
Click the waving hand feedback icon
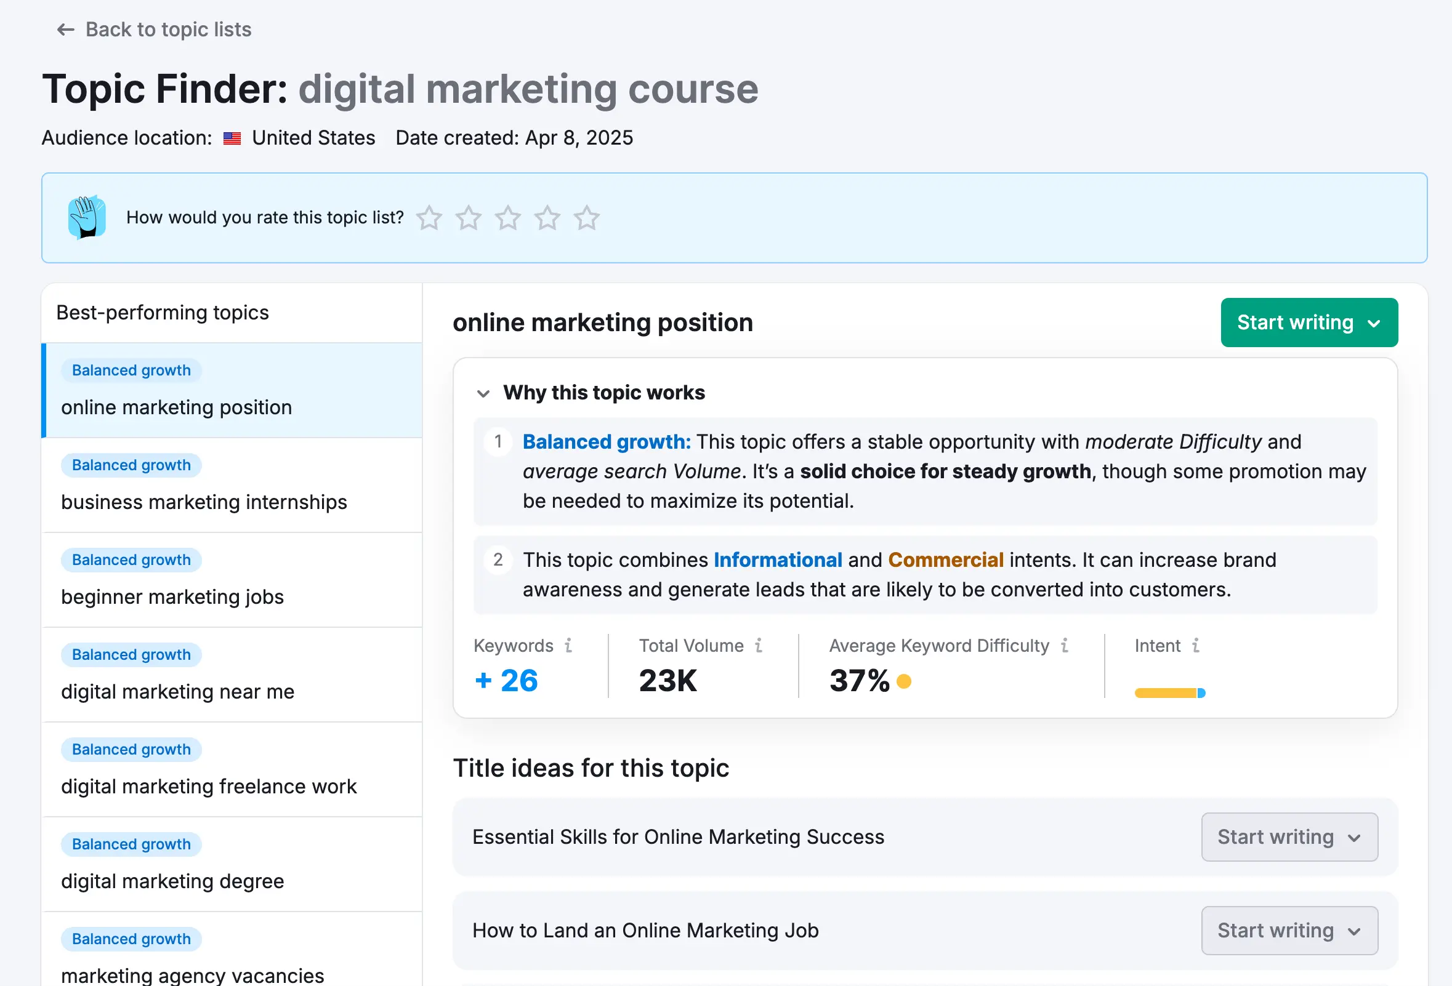(87, 217)
